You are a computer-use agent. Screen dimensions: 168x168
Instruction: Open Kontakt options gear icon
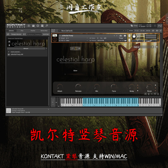38,26
